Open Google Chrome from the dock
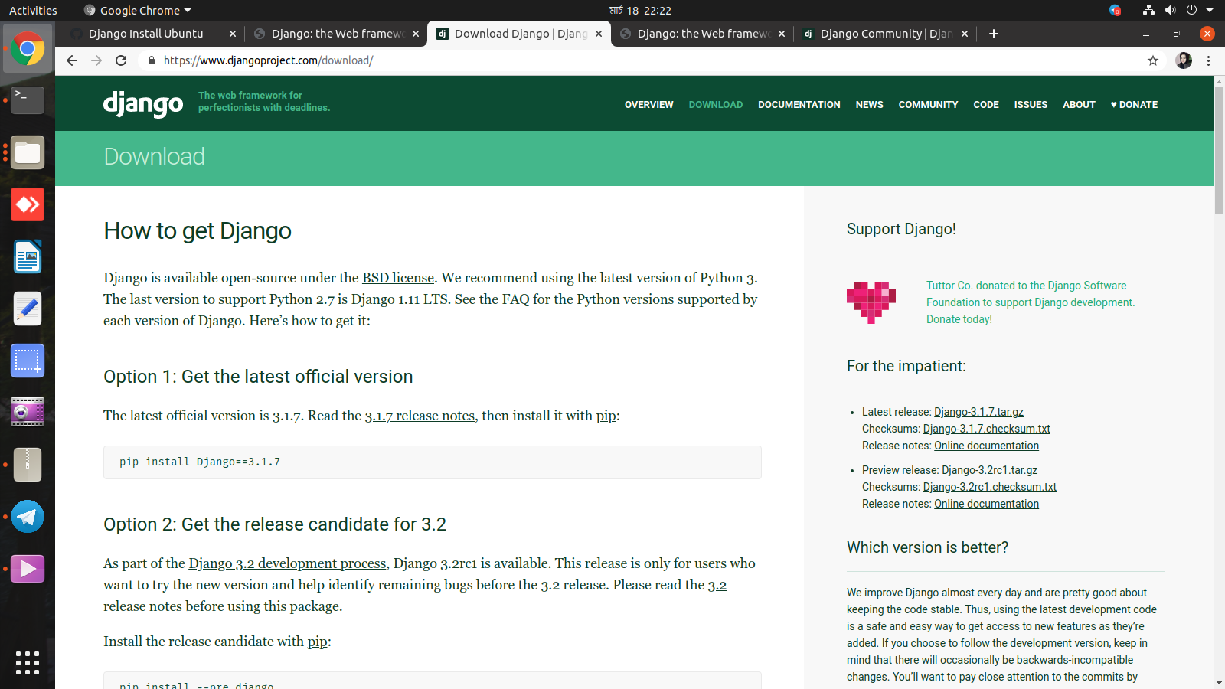Screen dimensions: 1225x689 pos(28,49)
